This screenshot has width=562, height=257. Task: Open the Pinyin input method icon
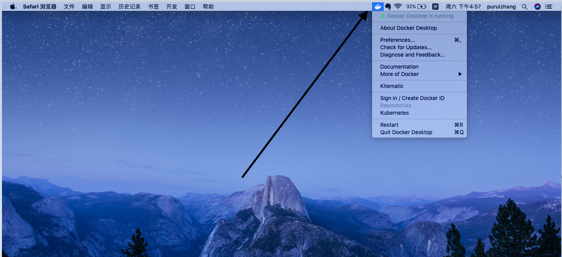pyautogui.click(x=435, y=7)
